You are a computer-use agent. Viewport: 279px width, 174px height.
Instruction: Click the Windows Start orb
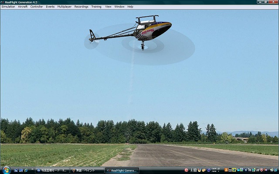tap(6, 170)
